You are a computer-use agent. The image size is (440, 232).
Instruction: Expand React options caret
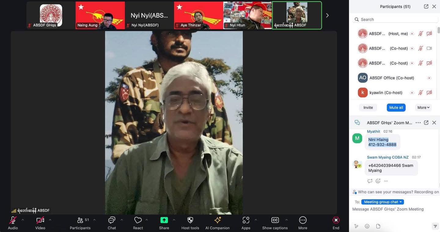(x=147, y=220)
